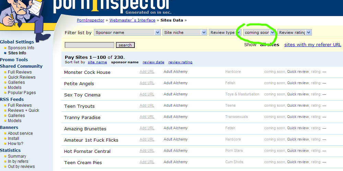343x171 pixels.
Task: Click the search button
Action: (x=125, y=45)
